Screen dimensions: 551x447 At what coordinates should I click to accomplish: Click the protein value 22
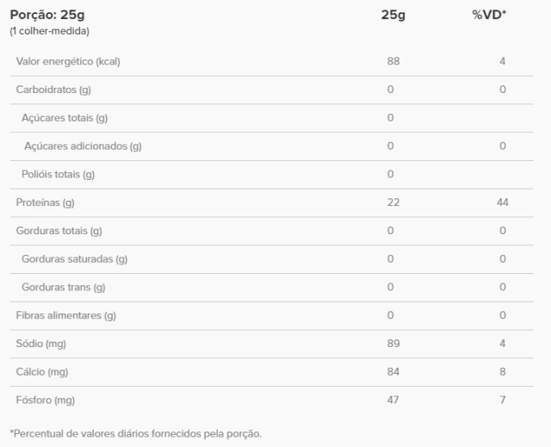pos(393,202)
